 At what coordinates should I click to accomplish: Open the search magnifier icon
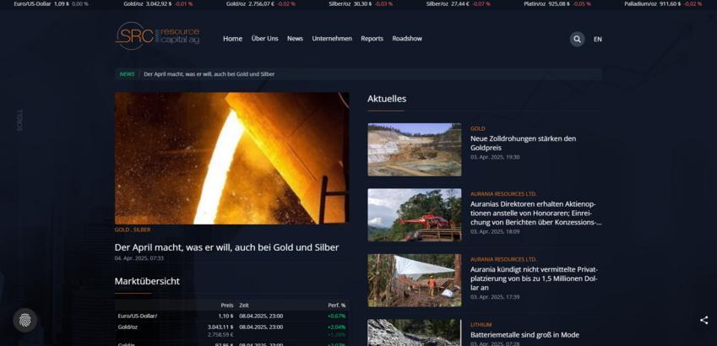click(x=577, y=40)
